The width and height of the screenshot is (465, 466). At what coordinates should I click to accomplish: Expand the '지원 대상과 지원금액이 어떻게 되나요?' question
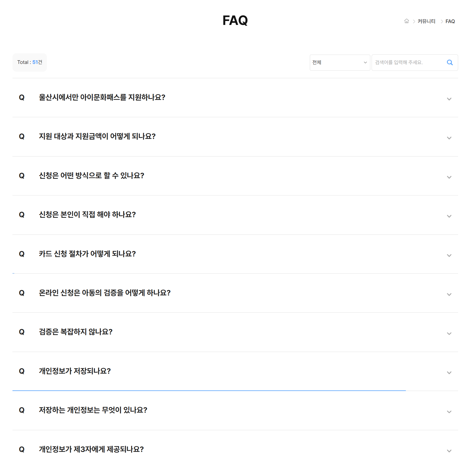click(x=449, y=138)
